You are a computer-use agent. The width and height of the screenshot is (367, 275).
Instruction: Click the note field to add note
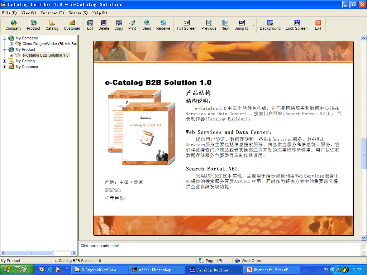(x=219, y=249)
